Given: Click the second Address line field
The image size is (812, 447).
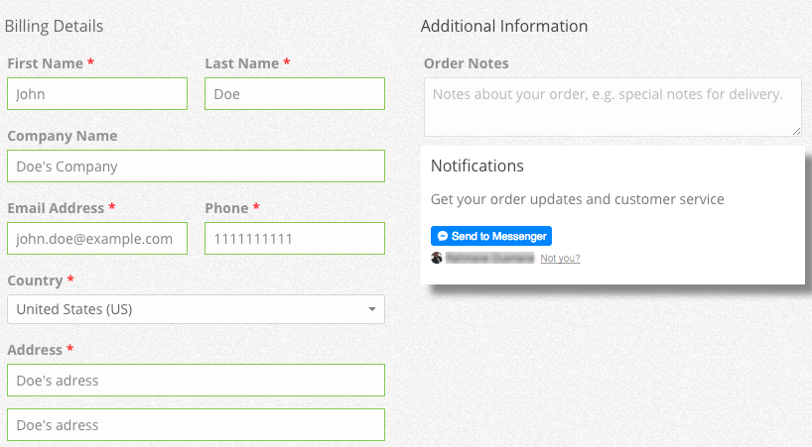Looking at the screenshot, I should coord(196,425).
